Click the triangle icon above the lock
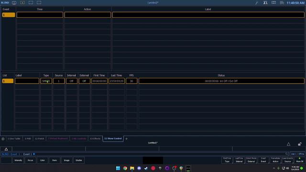The image size is (306, 172). click(x=288, y=144)
